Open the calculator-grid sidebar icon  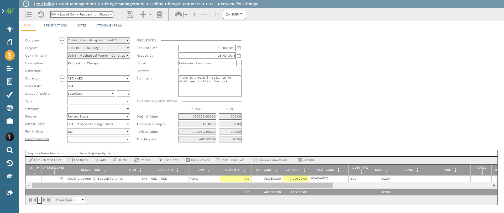click(x=10, y=82)
